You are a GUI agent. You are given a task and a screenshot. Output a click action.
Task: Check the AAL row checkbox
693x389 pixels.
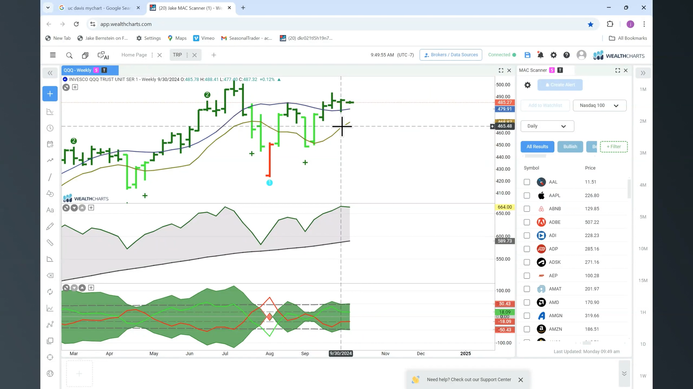point(527,182)
